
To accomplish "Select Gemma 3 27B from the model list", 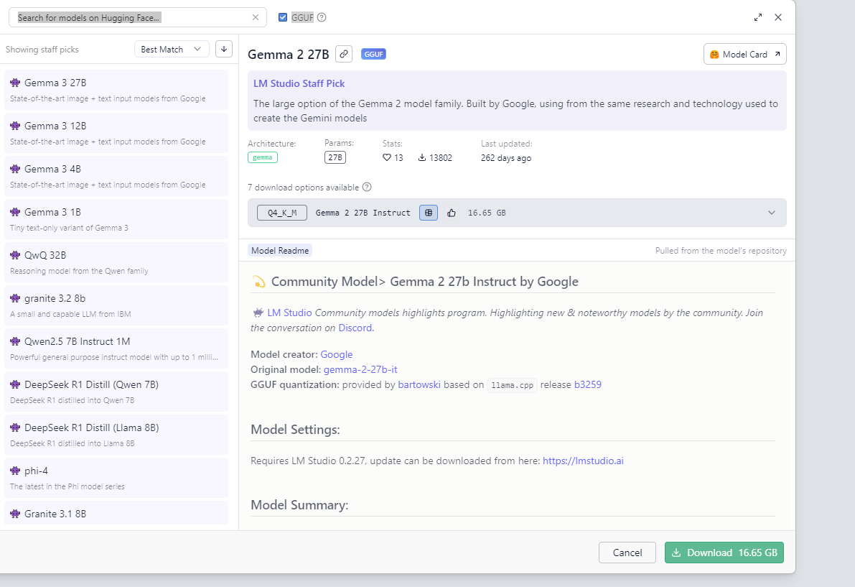I will coord(116,90).
